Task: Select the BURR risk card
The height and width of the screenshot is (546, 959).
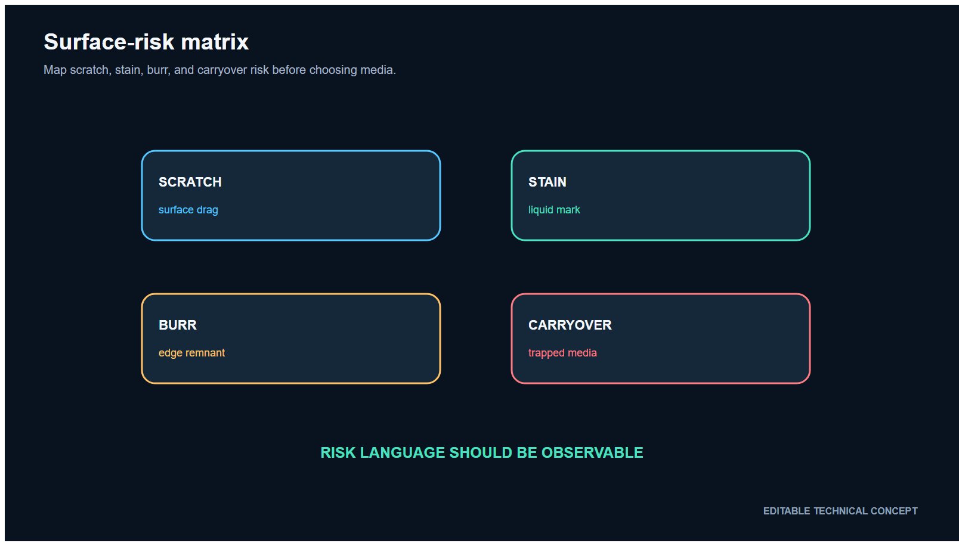Action: pyautogui.click(x=291, y=339)
